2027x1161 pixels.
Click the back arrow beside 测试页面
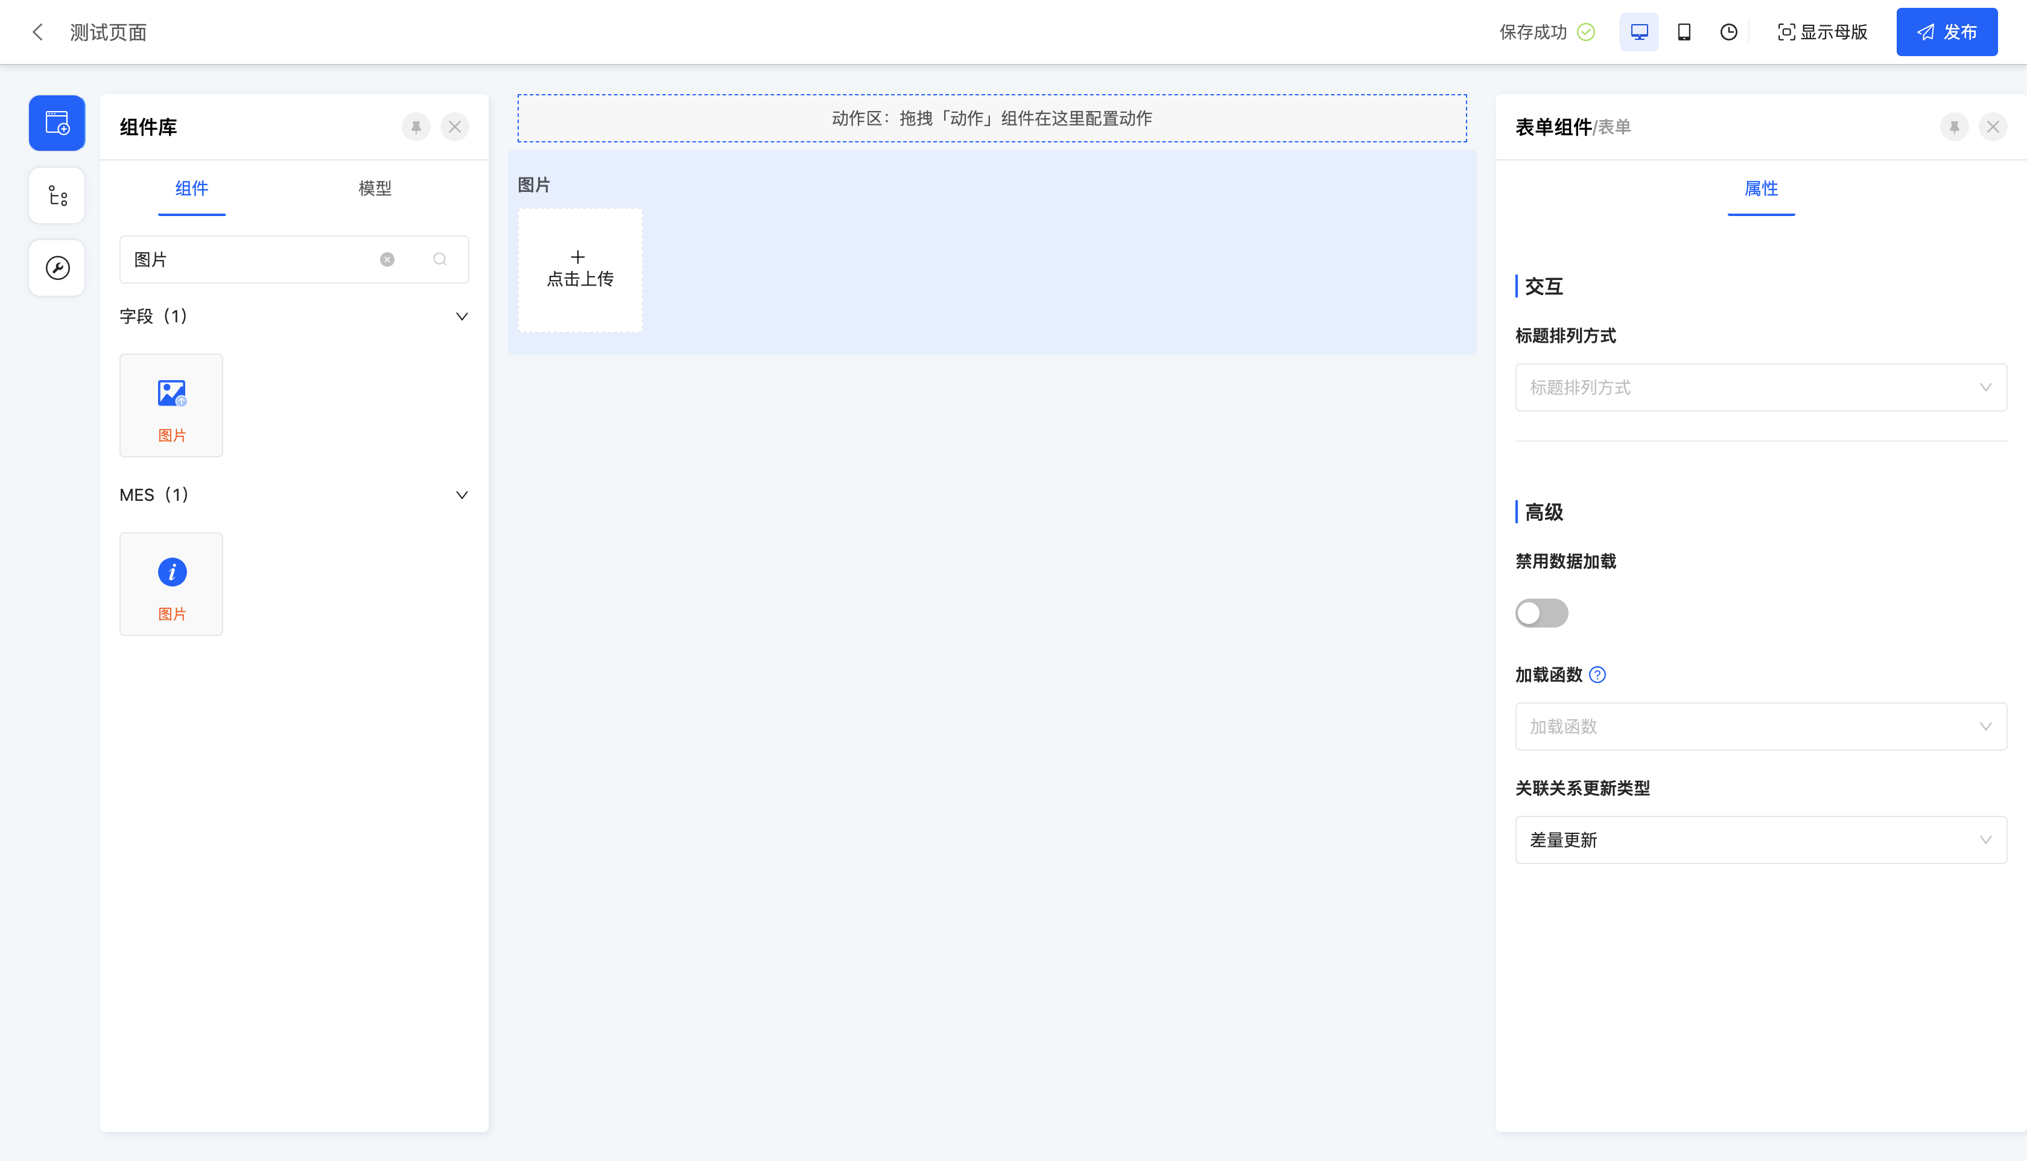(x=37, y=32)
